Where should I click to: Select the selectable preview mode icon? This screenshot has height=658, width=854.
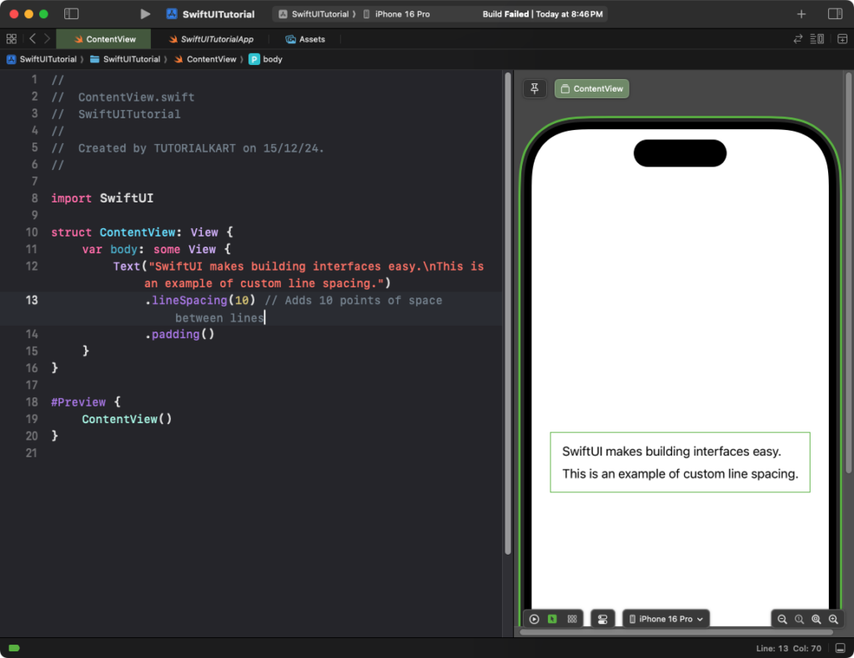[x=552, y=619]
